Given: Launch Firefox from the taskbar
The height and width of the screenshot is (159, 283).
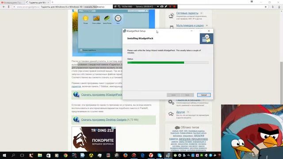Looking at the screenshot, I should click(x=125, y=155).
